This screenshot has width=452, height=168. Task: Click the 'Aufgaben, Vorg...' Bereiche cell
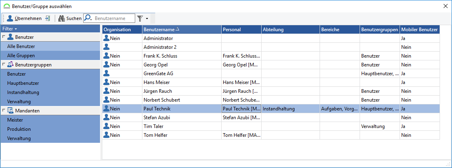pos(340,109)
